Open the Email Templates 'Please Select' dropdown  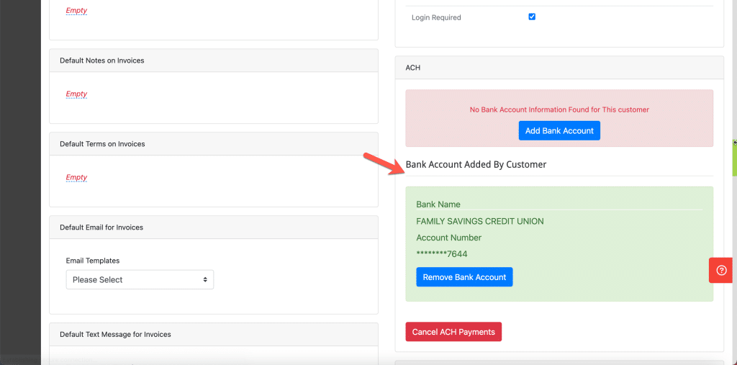click(140, 279)
